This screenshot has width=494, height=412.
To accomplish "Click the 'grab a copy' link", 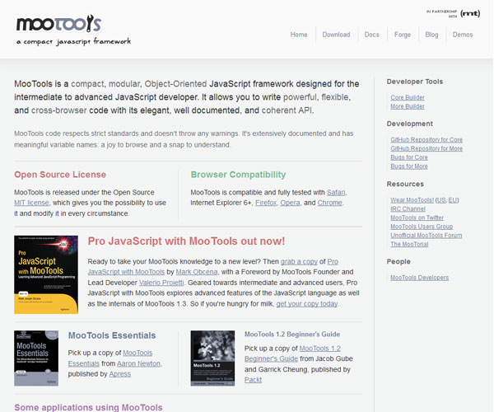I will coord(299,262).
